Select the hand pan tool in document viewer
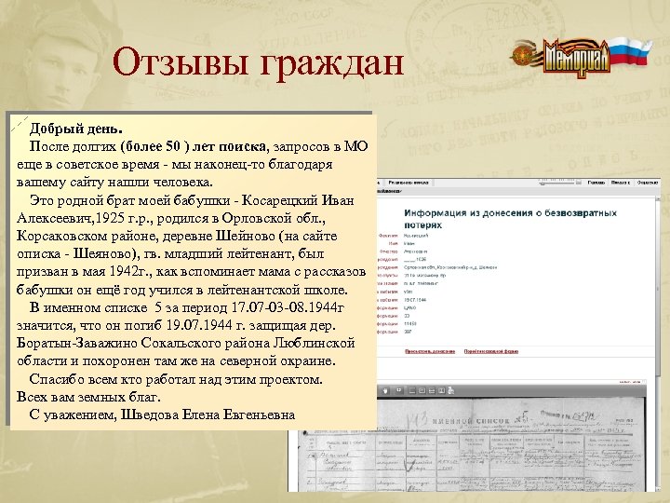 tap(385, 390)
